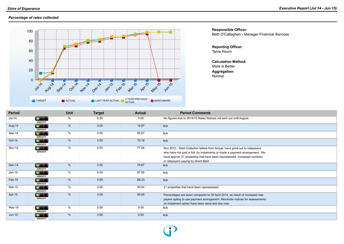This screenshot has width=344, height=244.
Task: Click the actual value 88.33
Action: click(x=140, y=180)
